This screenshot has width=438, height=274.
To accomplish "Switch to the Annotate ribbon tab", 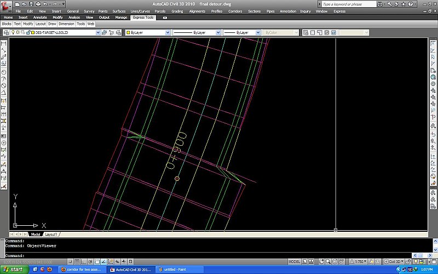I will [40, 18].
